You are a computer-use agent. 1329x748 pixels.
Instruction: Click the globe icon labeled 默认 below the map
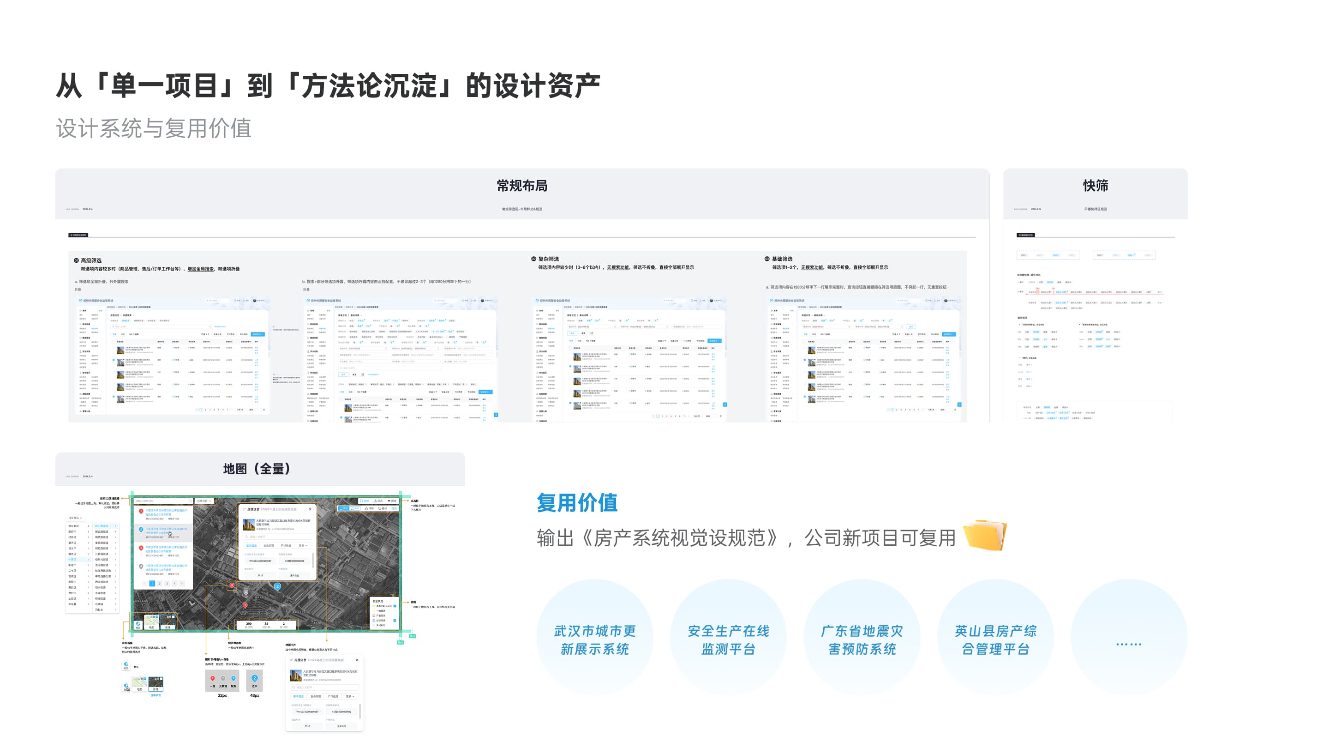point(126,665)
